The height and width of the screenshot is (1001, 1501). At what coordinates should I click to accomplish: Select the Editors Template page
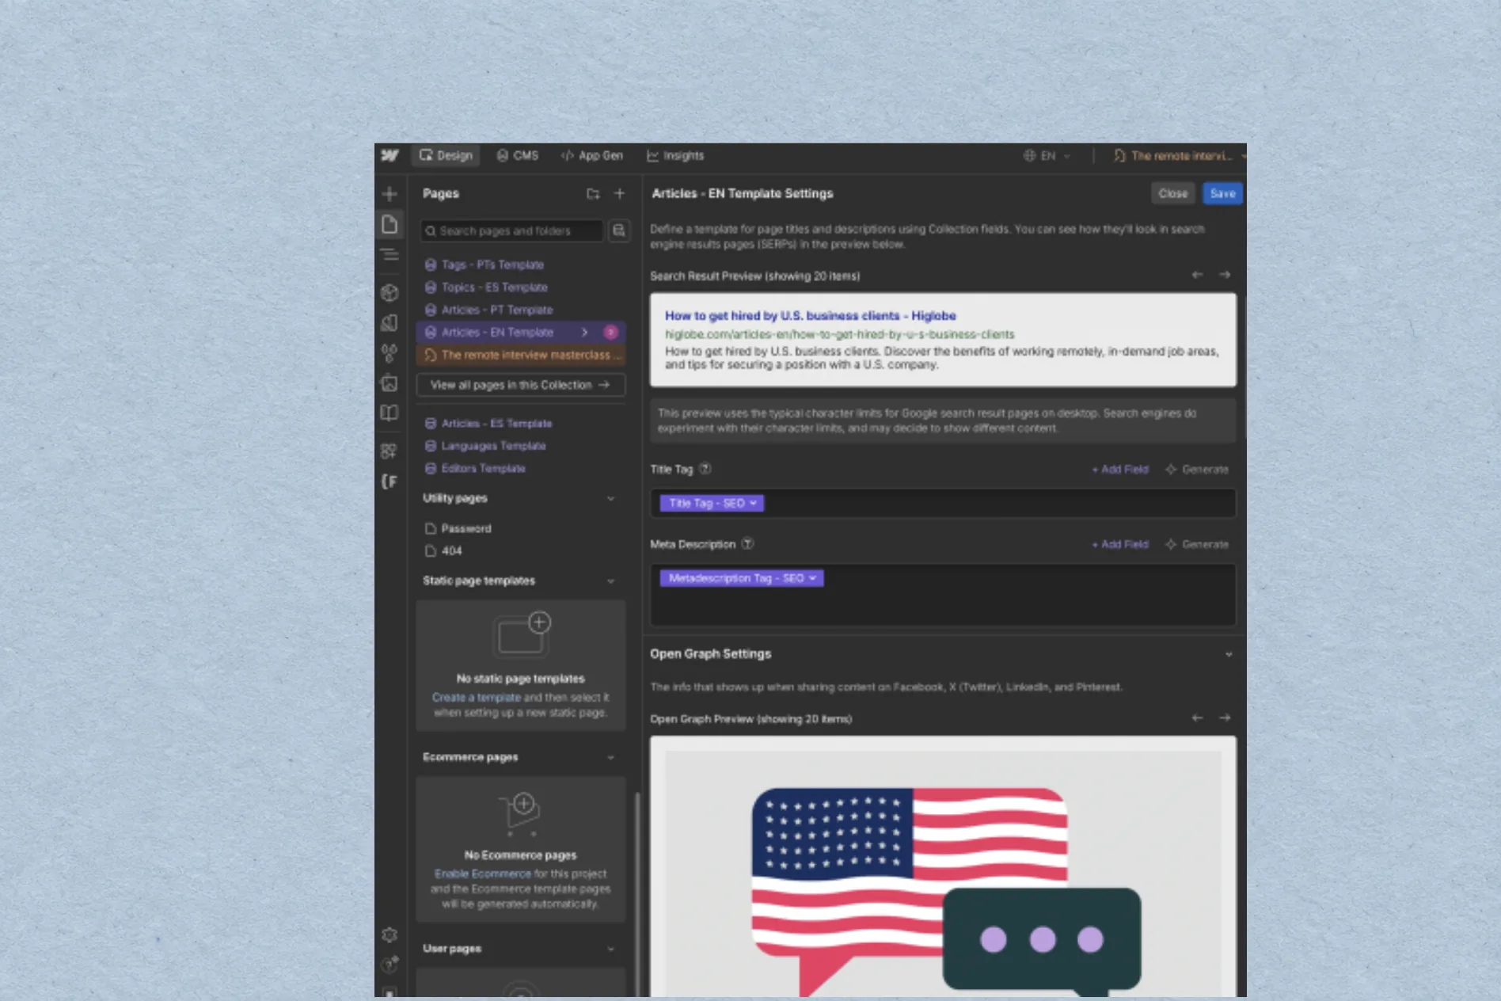tap(520, 469)
